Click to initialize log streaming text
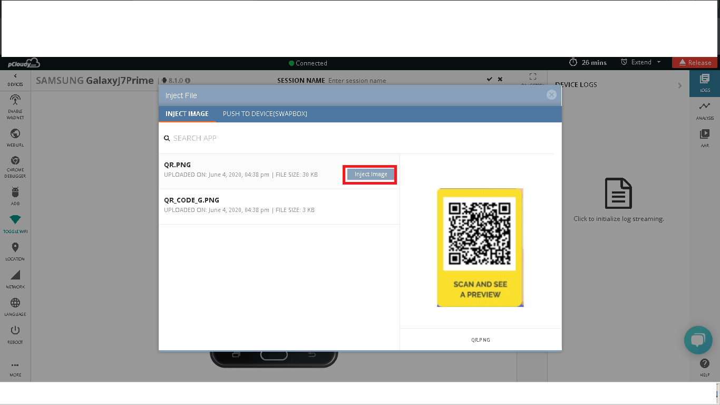The width and height of the screenshot is (720, 405). (x=619, y=219)
